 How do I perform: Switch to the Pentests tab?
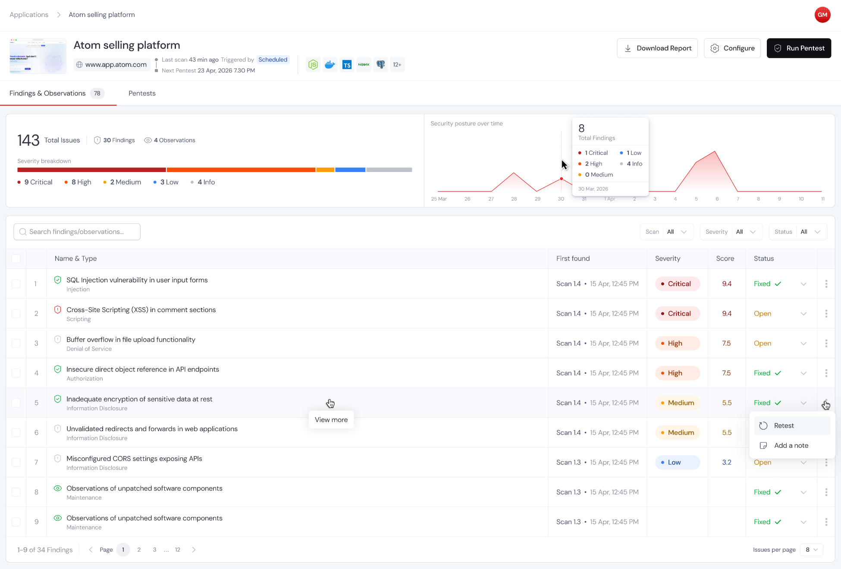pos(142,93)
